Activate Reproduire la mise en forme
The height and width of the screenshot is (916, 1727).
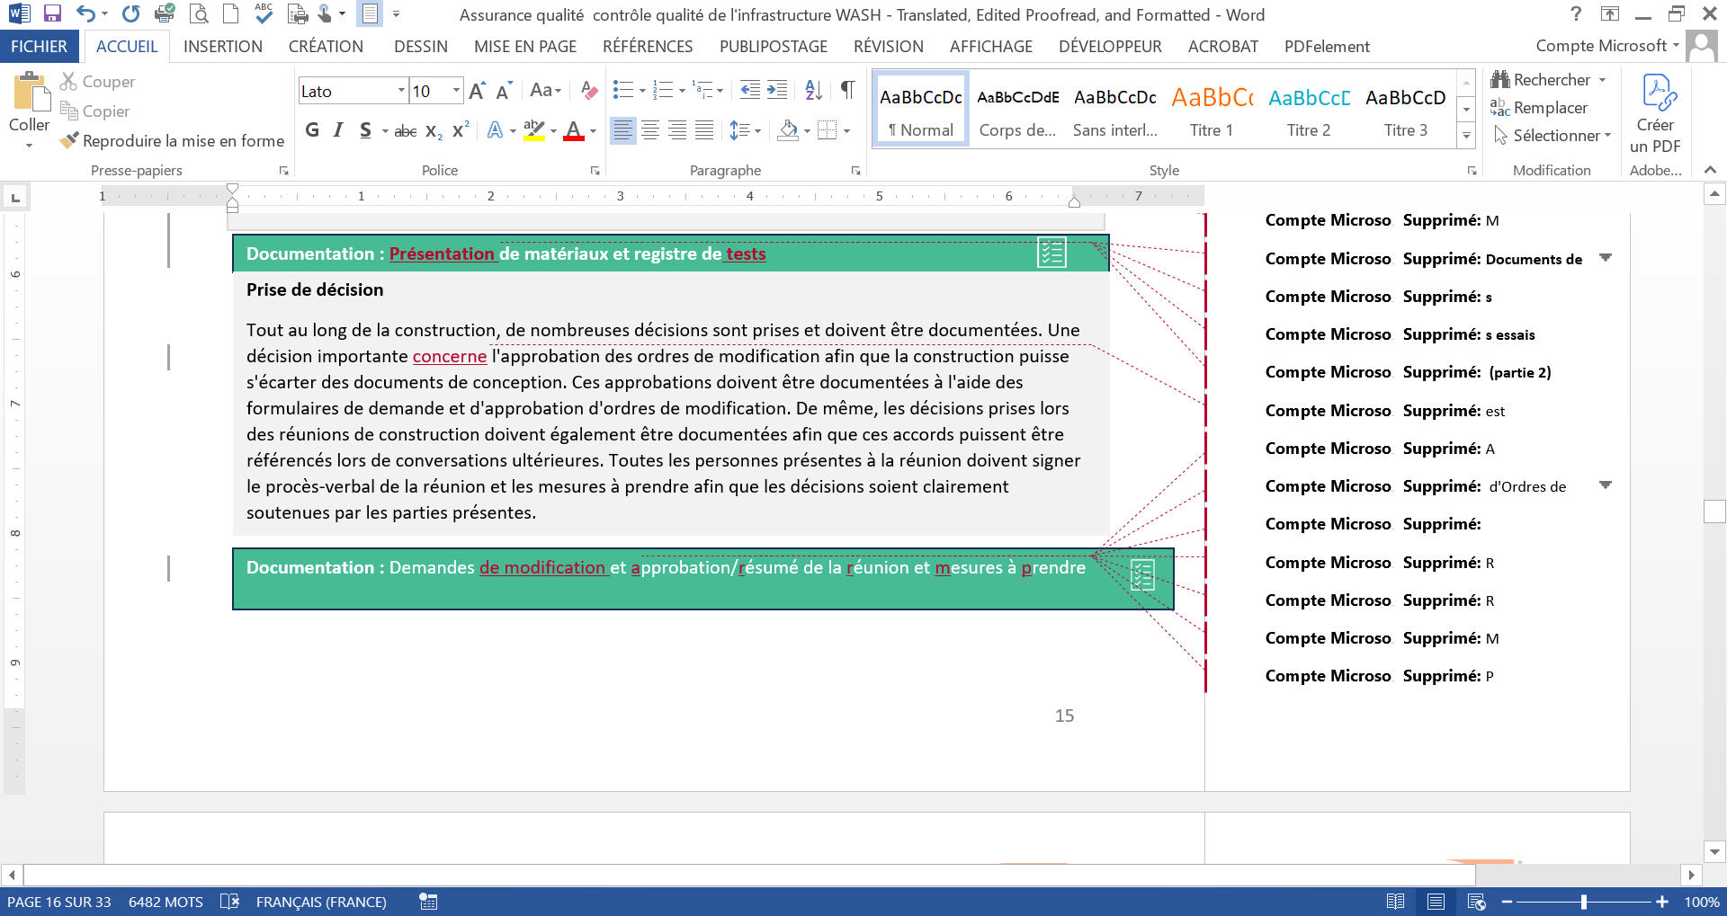[x=172, y=140]
